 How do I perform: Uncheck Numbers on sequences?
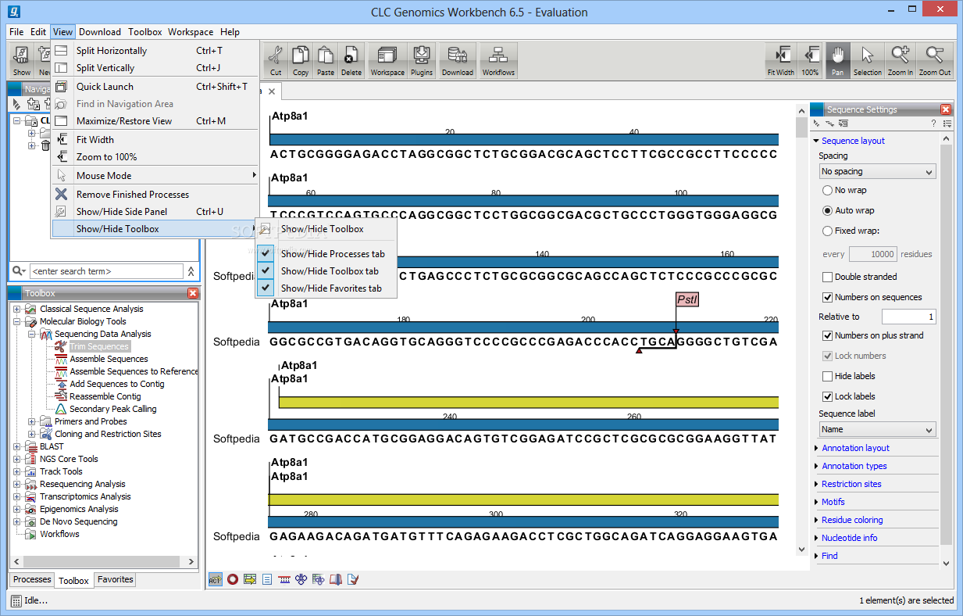[x=827, y=297]
